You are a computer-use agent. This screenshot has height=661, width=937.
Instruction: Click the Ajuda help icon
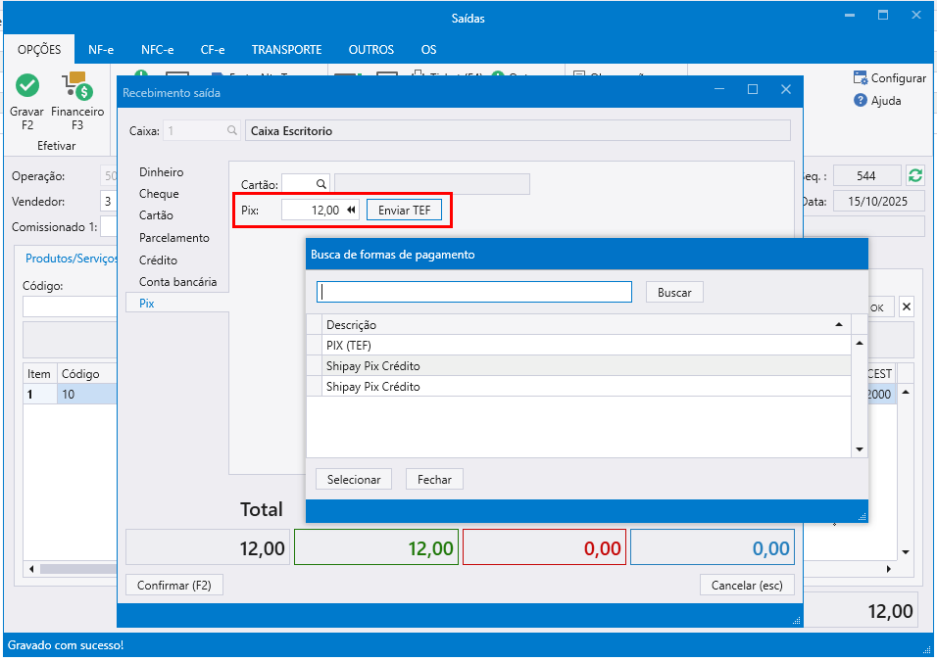[x=861, y=100]
